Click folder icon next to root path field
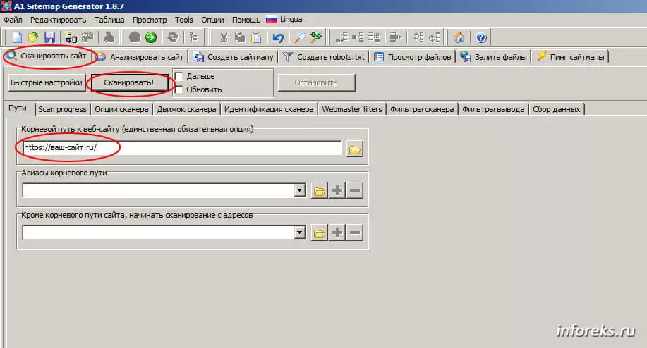This screenshot has width=647, height=348. coord(354,149)
